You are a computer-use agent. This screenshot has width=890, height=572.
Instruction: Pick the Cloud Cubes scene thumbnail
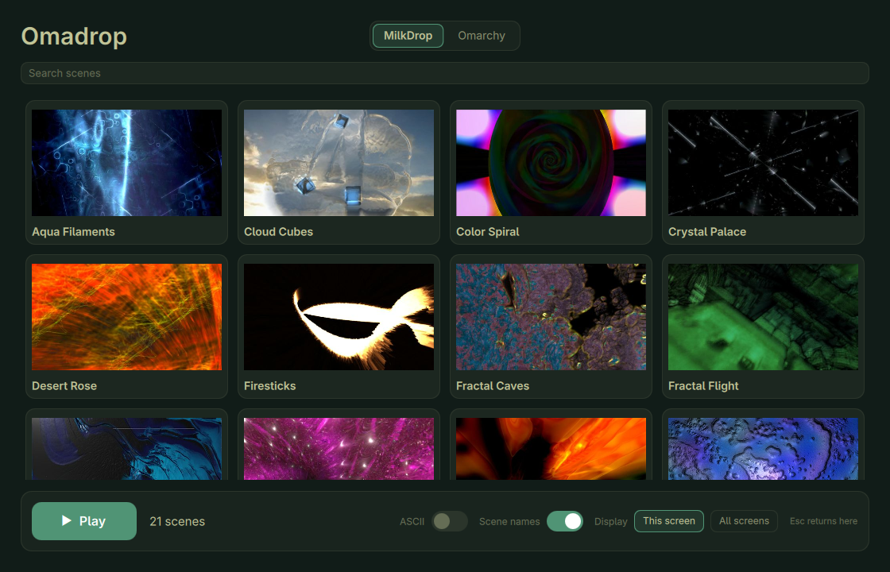pos(339,163)
